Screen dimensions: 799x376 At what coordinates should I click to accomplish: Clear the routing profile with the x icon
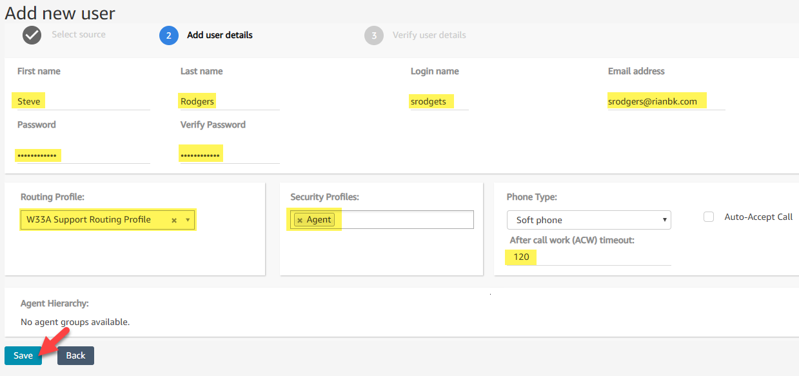pyautogui.click(x=174, y=221)
